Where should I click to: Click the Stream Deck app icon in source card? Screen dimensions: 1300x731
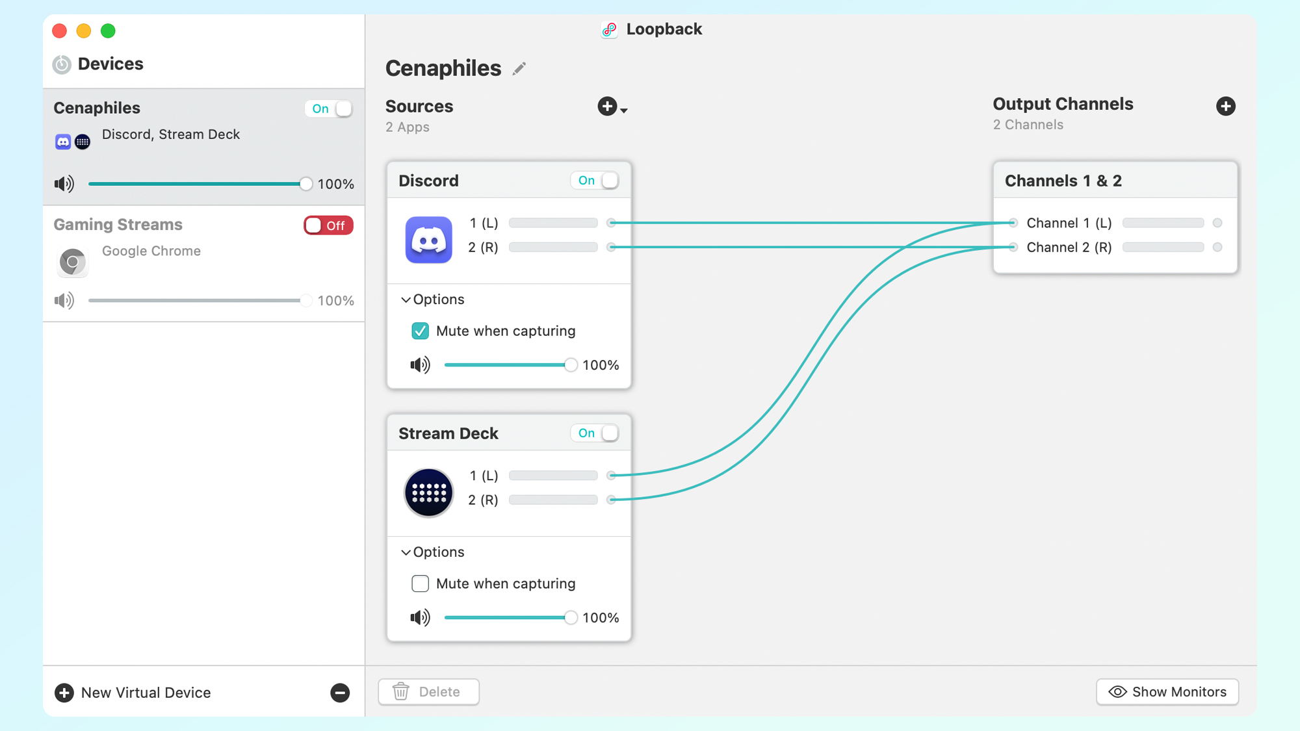429,493
